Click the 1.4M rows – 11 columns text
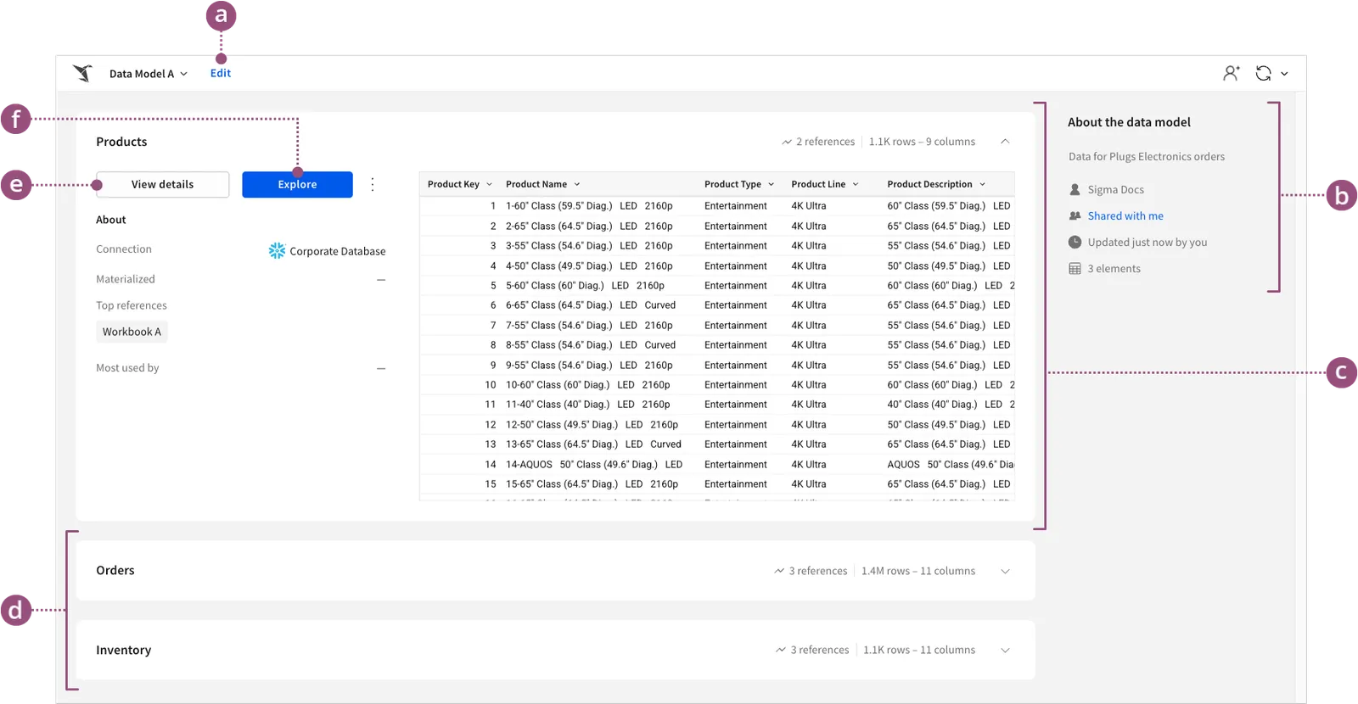This screenshot has width=1358, height=704. point(918,571)
